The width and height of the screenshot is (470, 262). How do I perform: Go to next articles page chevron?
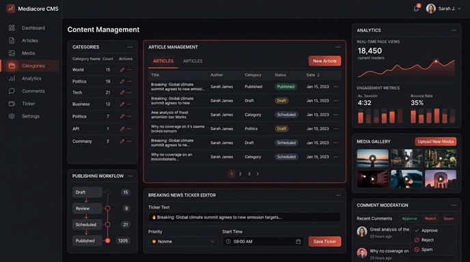(x=258, y=174)
